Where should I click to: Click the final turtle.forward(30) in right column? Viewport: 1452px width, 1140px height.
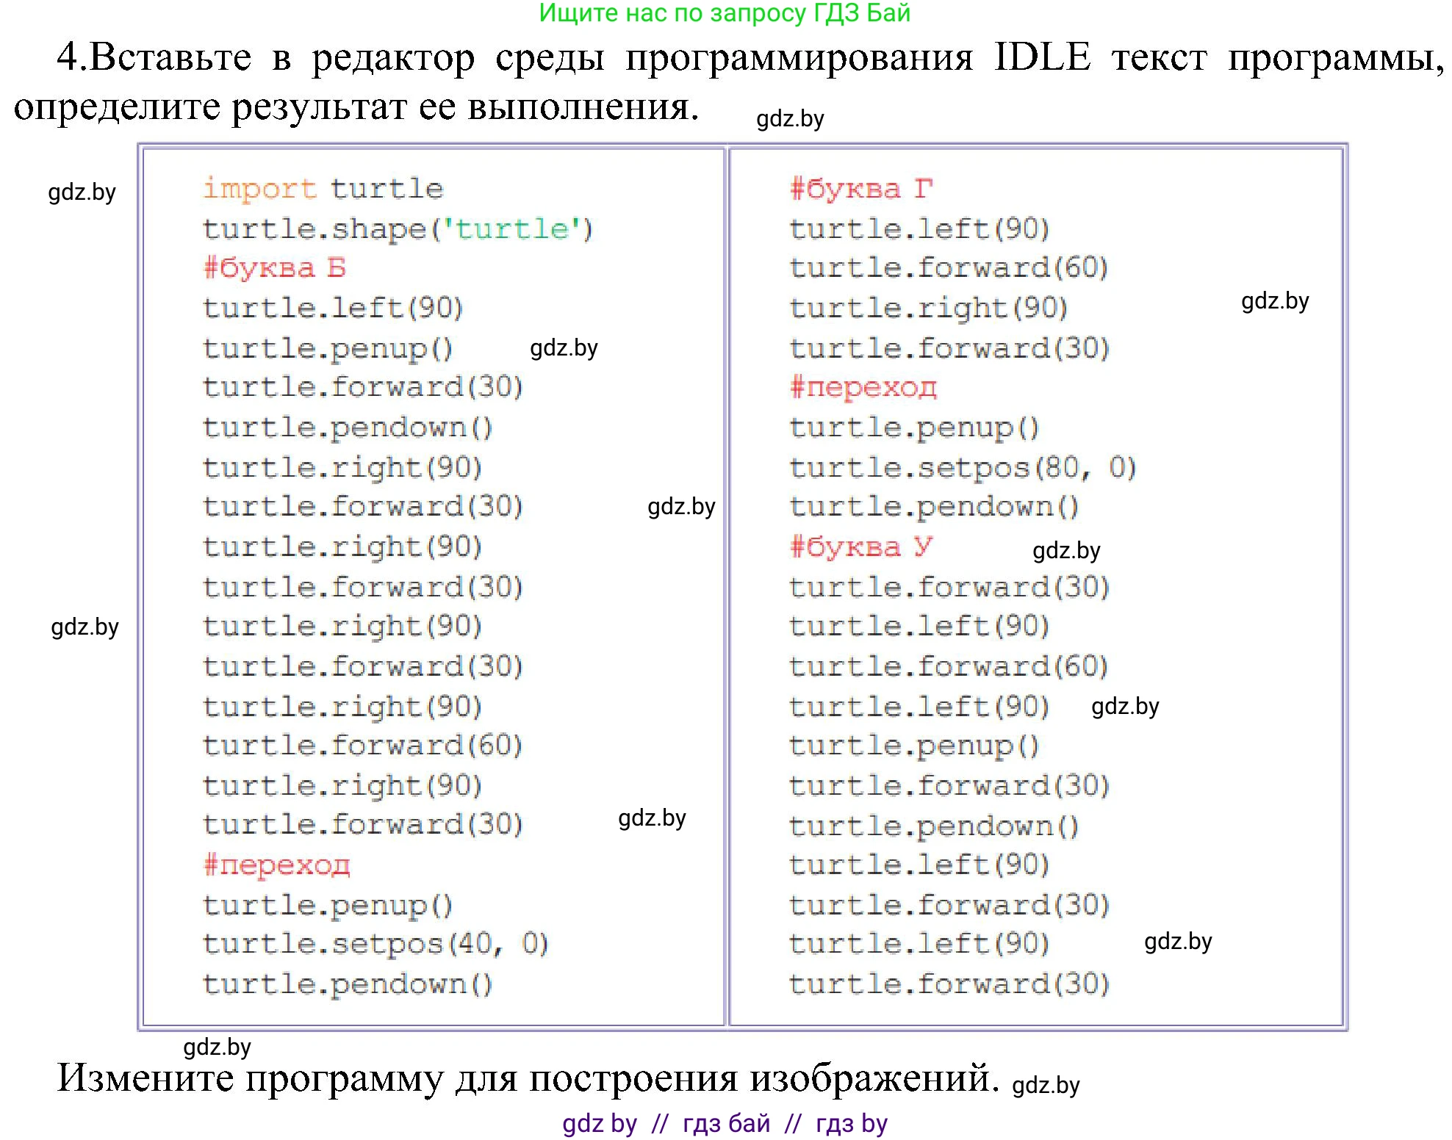click(x=949, y=984)
